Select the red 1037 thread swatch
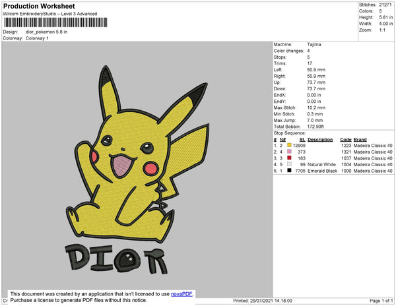The height and width of the screenshot is (306, 396). coord(289,158)
